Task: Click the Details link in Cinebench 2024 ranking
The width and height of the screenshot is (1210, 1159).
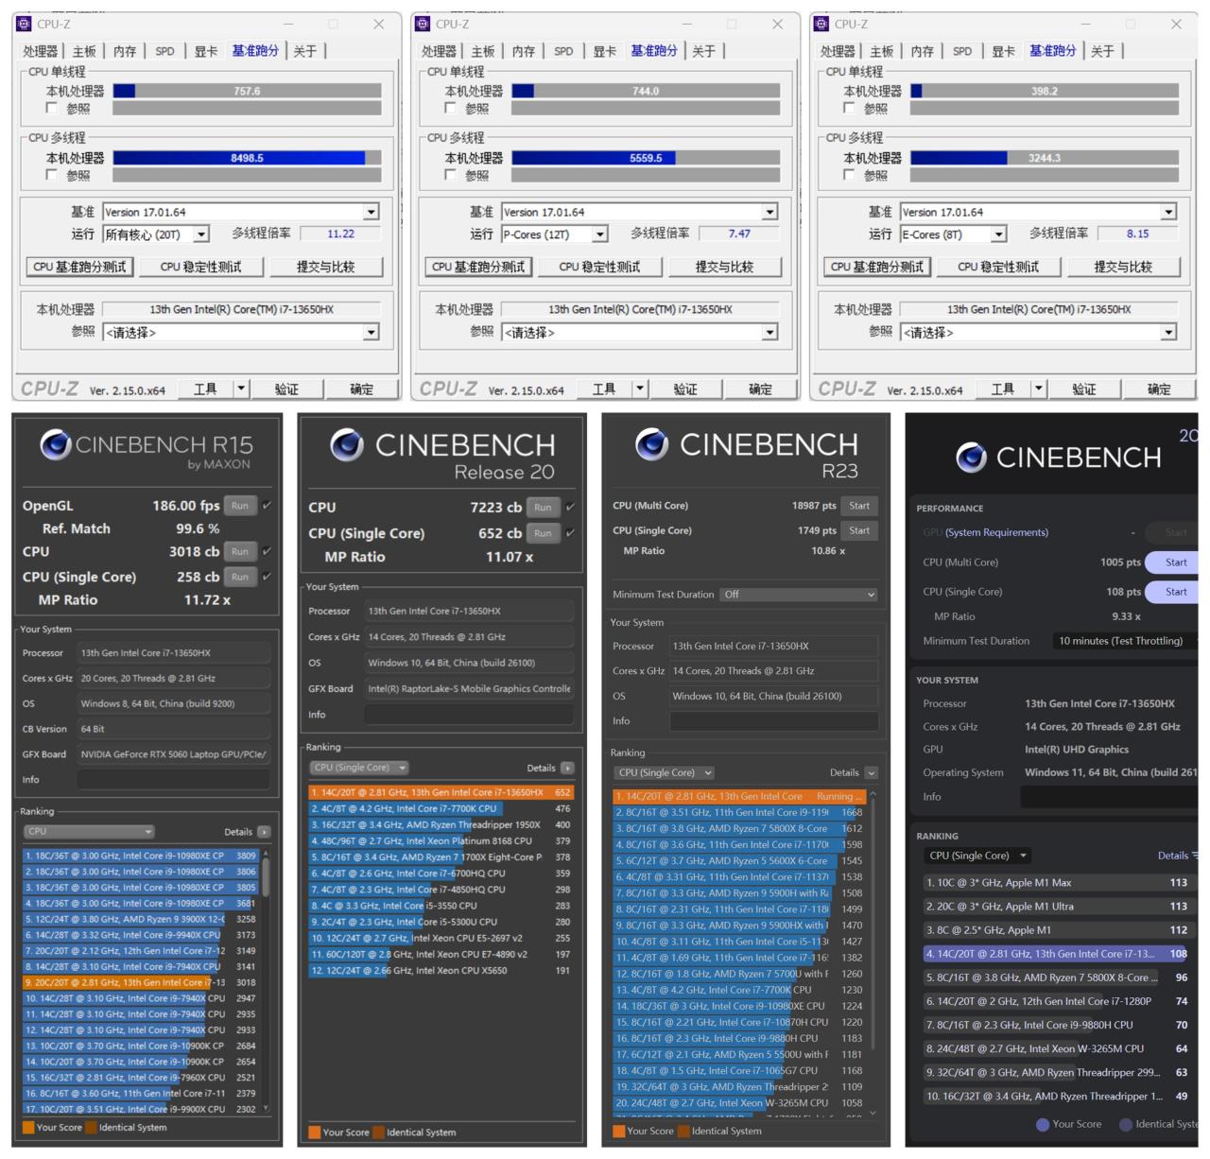Action: pyautogui.click(x=1172, y=856)
